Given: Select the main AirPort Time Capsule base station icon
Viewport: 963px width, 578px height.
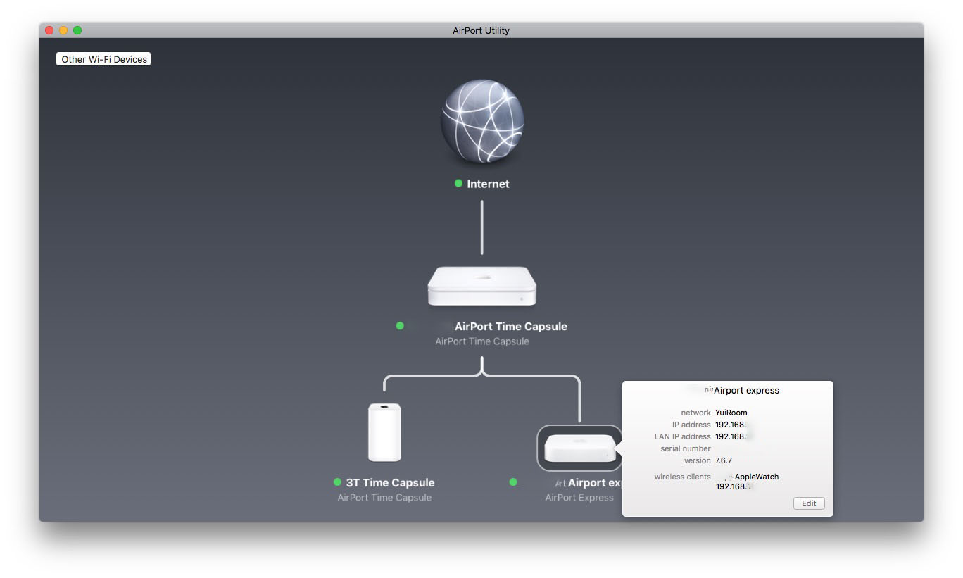Looking at the screenshot, I should [482, 286].
